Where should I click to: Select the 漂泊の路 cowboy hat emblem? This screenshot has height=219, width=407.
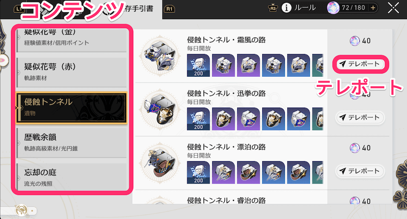[x=160, y=163]
